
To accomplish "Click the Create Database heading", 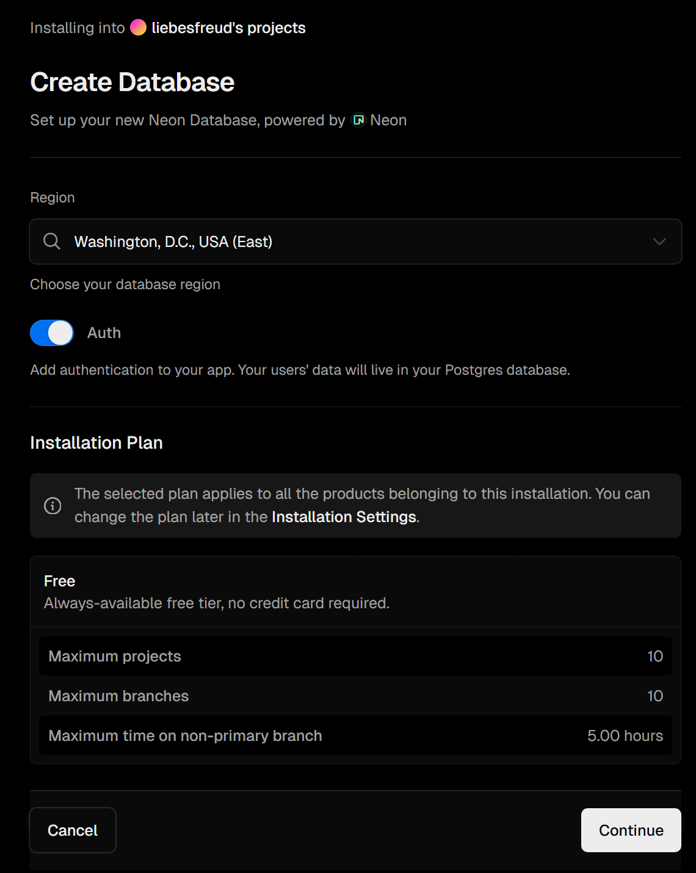I will (132, 82).
